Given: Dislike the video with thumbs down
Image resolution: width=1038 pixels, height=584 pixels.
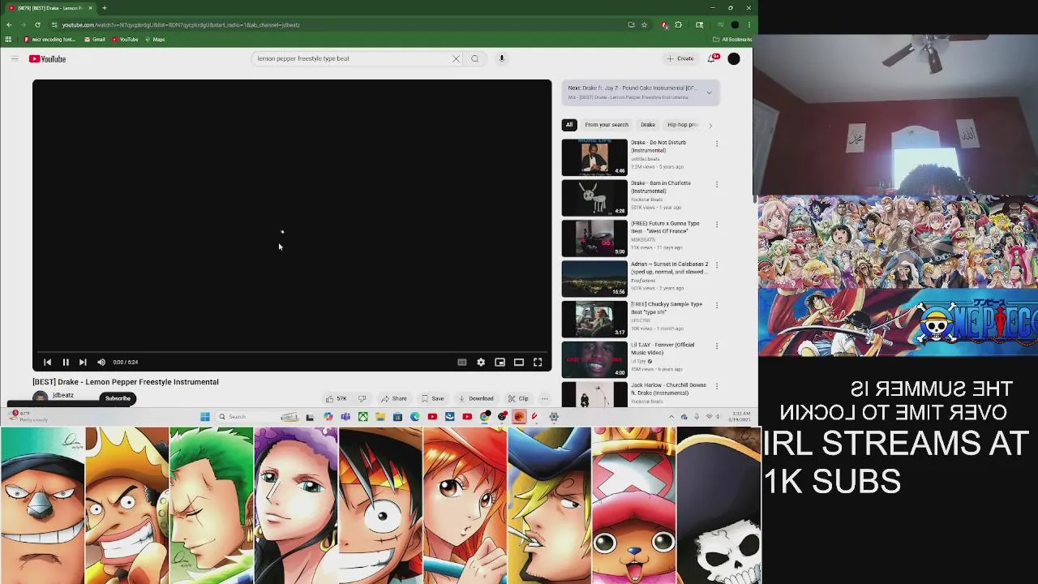Looking at the screenshot, I should tap(362, 398).
